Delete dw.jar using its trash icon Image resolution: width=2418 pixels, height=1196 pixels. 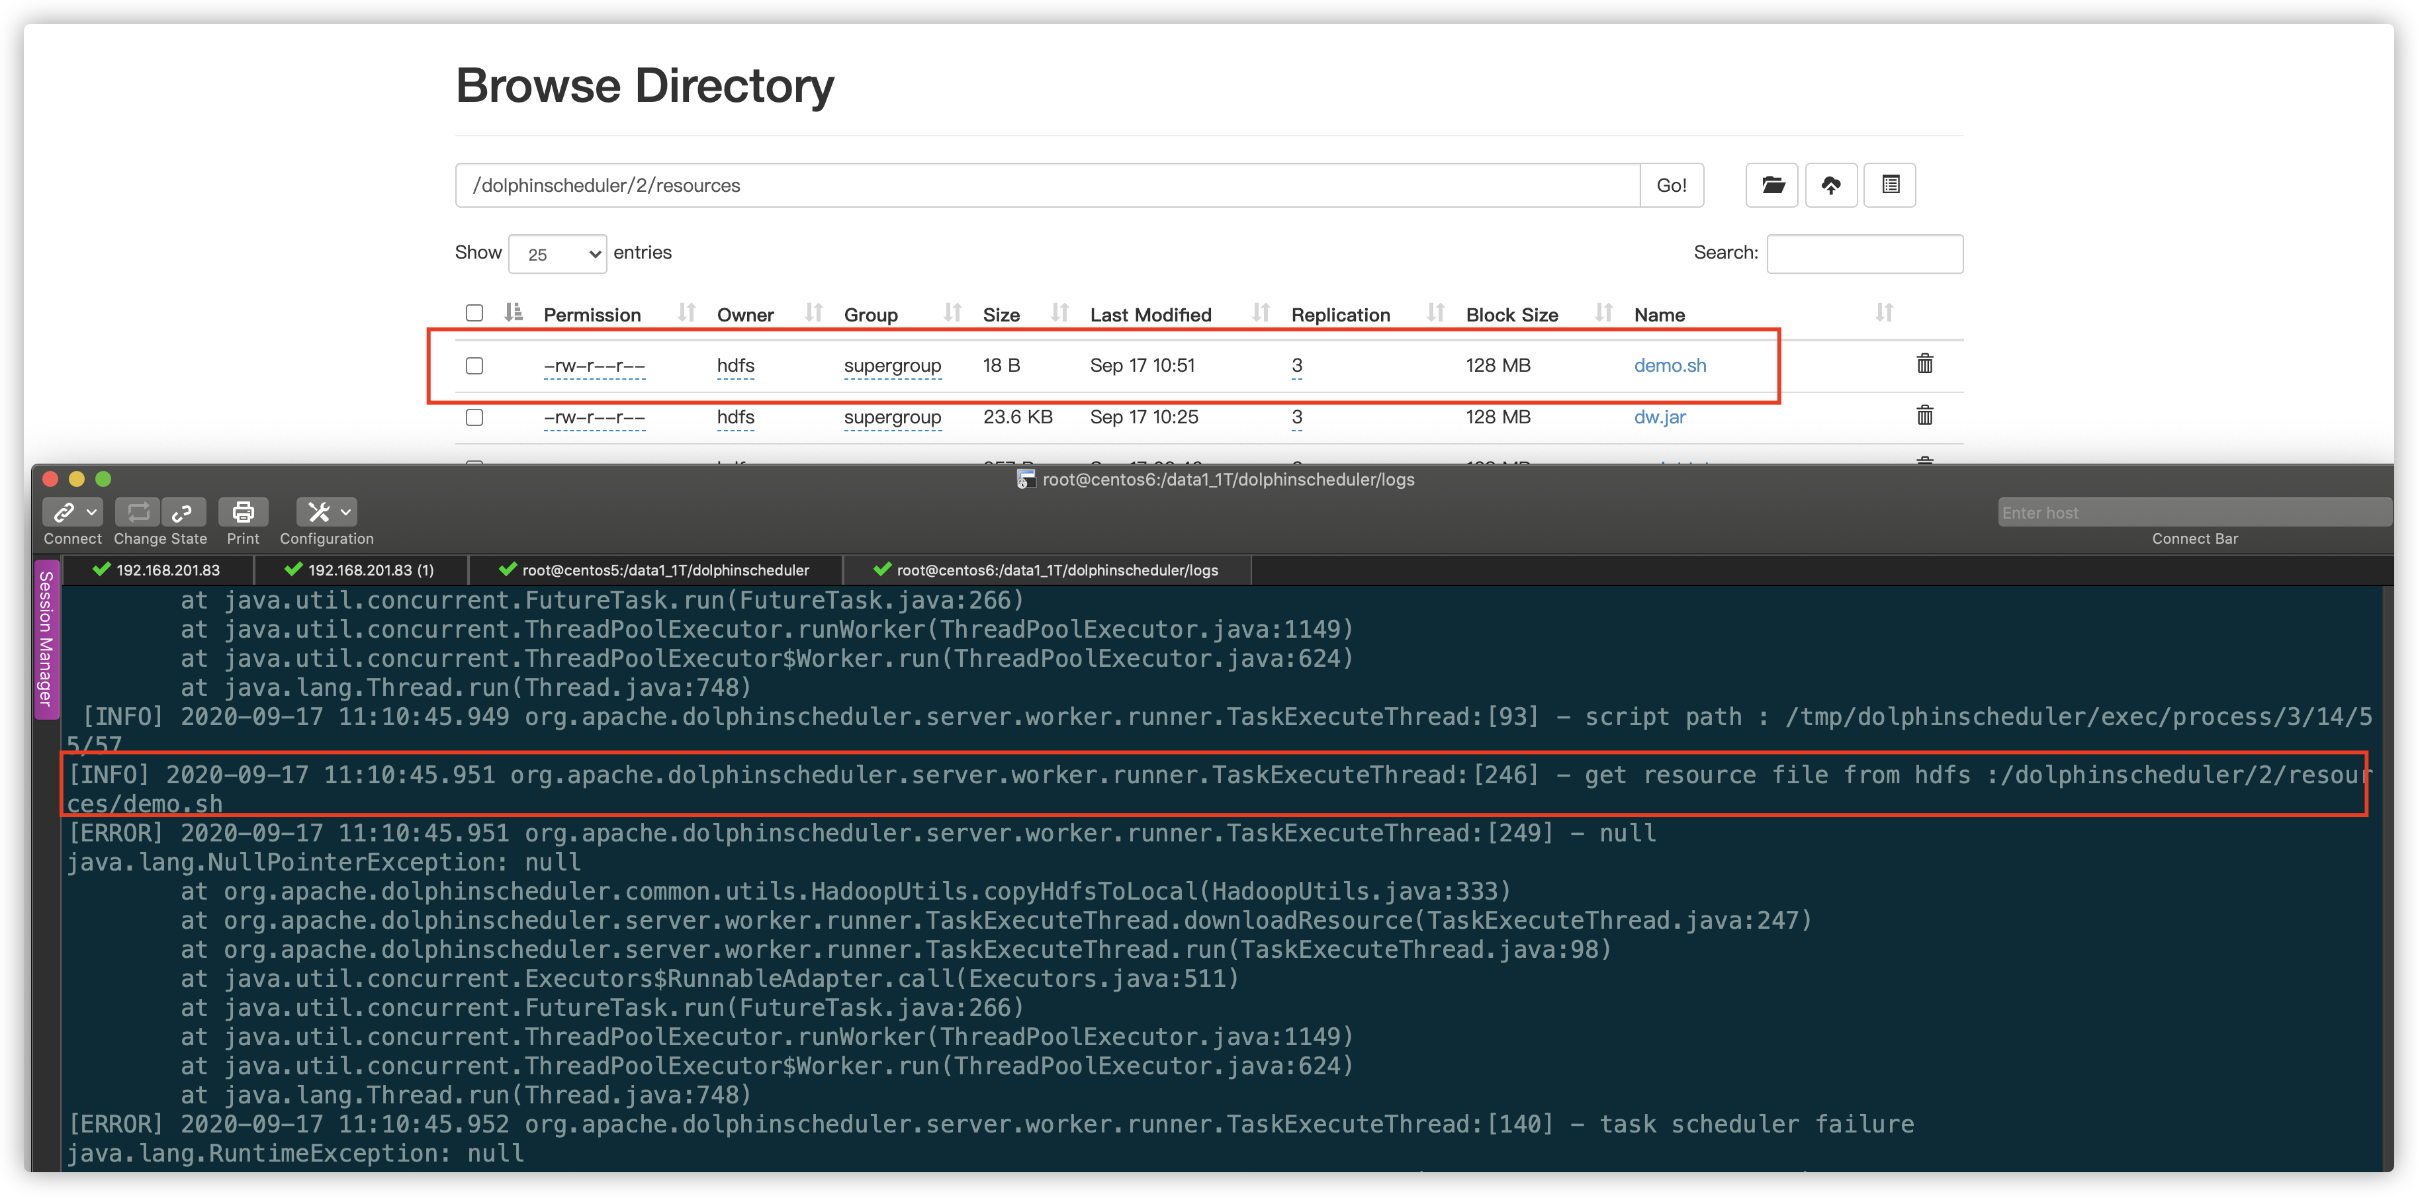[1924, 415]
